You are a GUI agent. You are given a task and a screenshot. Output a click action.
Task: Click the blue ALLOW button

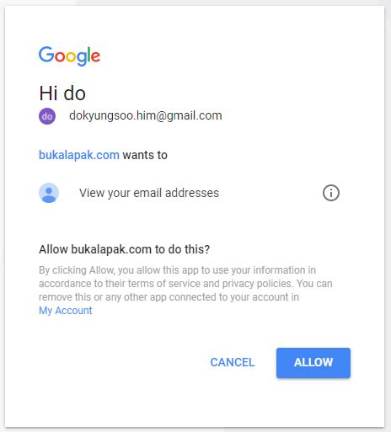tap(313, 363)
